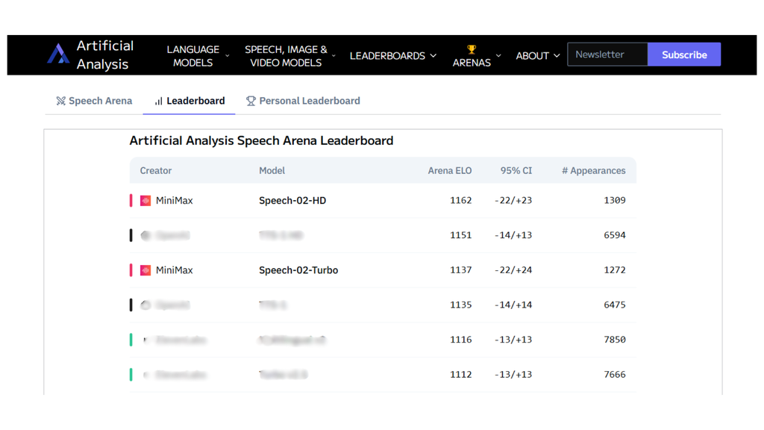This screenshot has height=430, width=764.
Task: Select the Speech-02-HD model name
Action: coord(292,200)
